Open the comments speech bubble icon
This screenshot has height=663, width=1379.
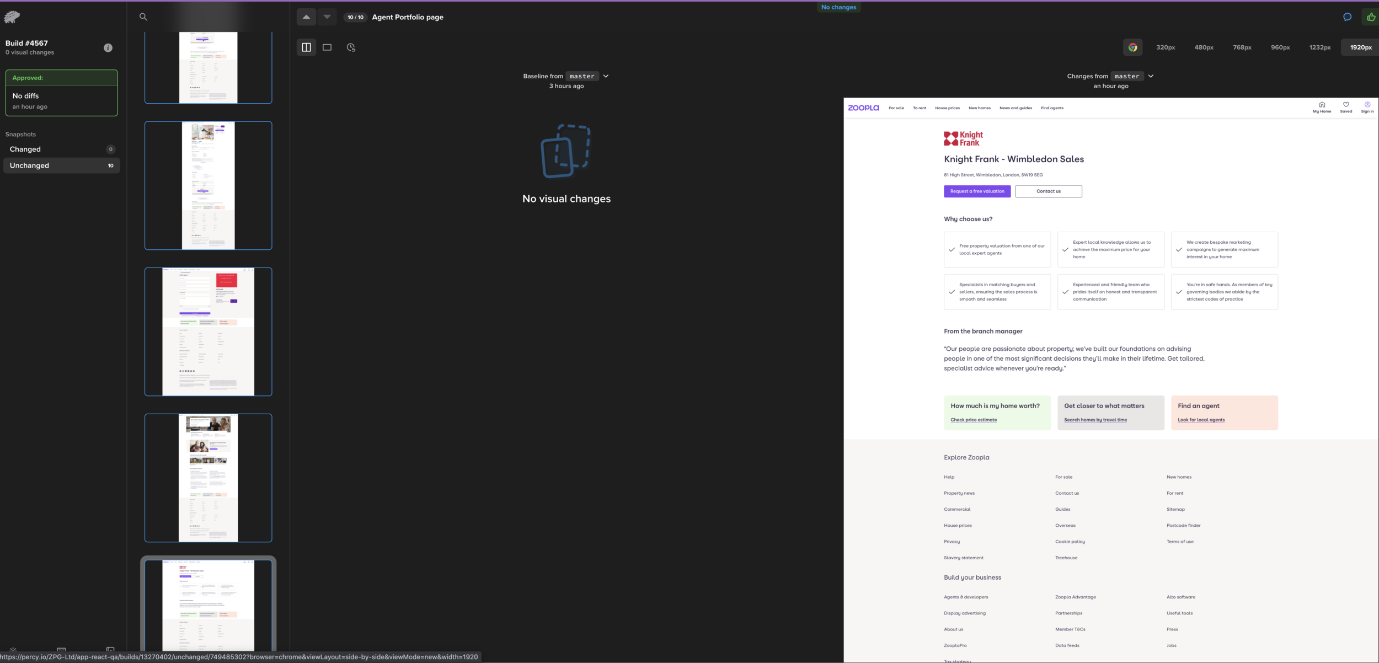click(x=1347, y=17)
